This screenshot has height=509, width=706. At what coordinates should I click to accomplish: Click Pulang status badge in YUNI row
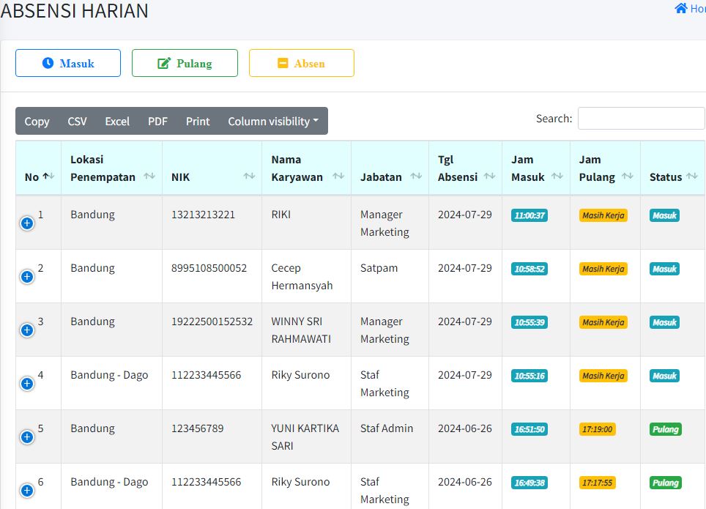click(666, 429)
